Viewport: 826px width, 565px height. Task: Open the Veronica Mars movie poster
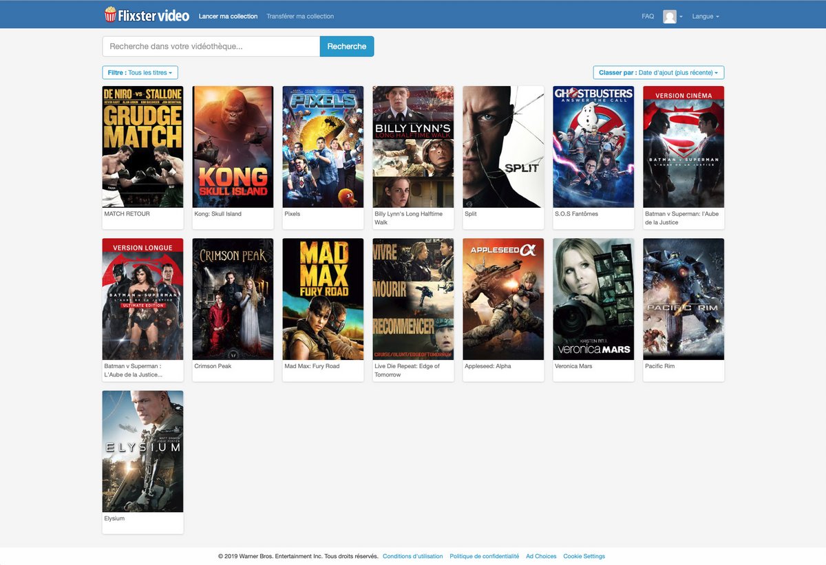click(x=593, y=299)
